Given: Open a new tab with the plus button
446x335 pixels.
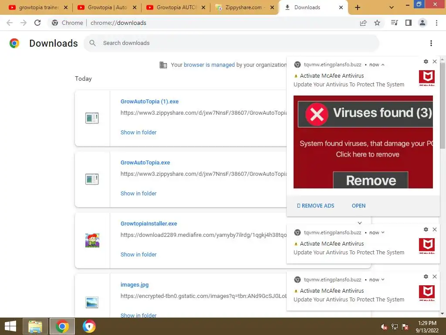Looking at the screenshot, I should (358, 7).
